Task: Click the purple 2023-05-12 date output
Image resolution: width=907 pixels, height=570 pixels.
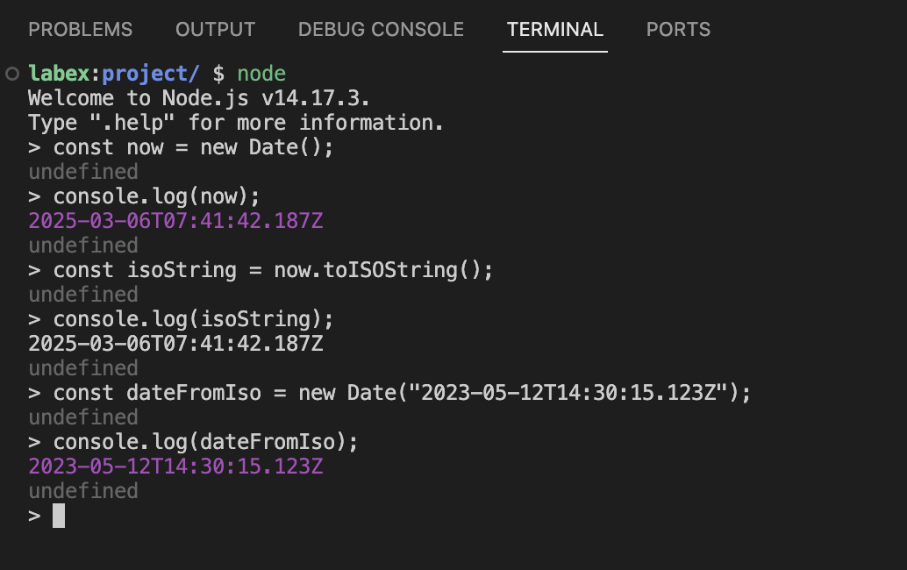Action: tap(175, 467)
